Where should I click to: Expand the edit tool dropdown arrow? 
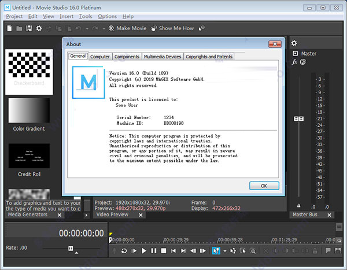(225, 251)
